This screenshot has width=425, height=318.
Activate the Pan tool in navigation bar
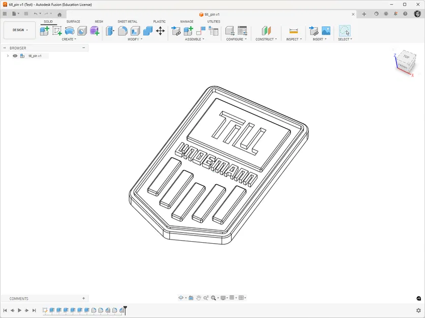coord(198,298)
